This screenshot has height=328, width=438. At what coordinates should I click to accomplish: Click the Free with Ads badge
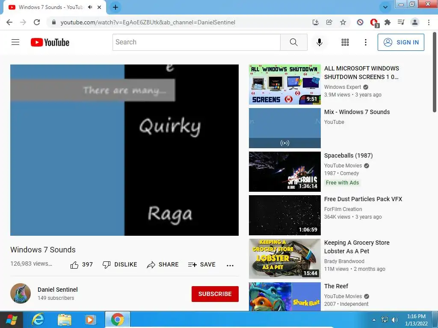tap(342, 183)
